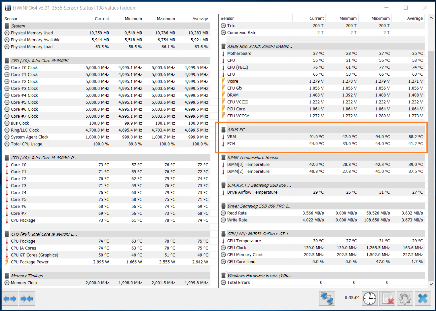Viewport: 436px width, 311px height.
Task: Click the Total Errors round icon
Action: tap(223, 283)
